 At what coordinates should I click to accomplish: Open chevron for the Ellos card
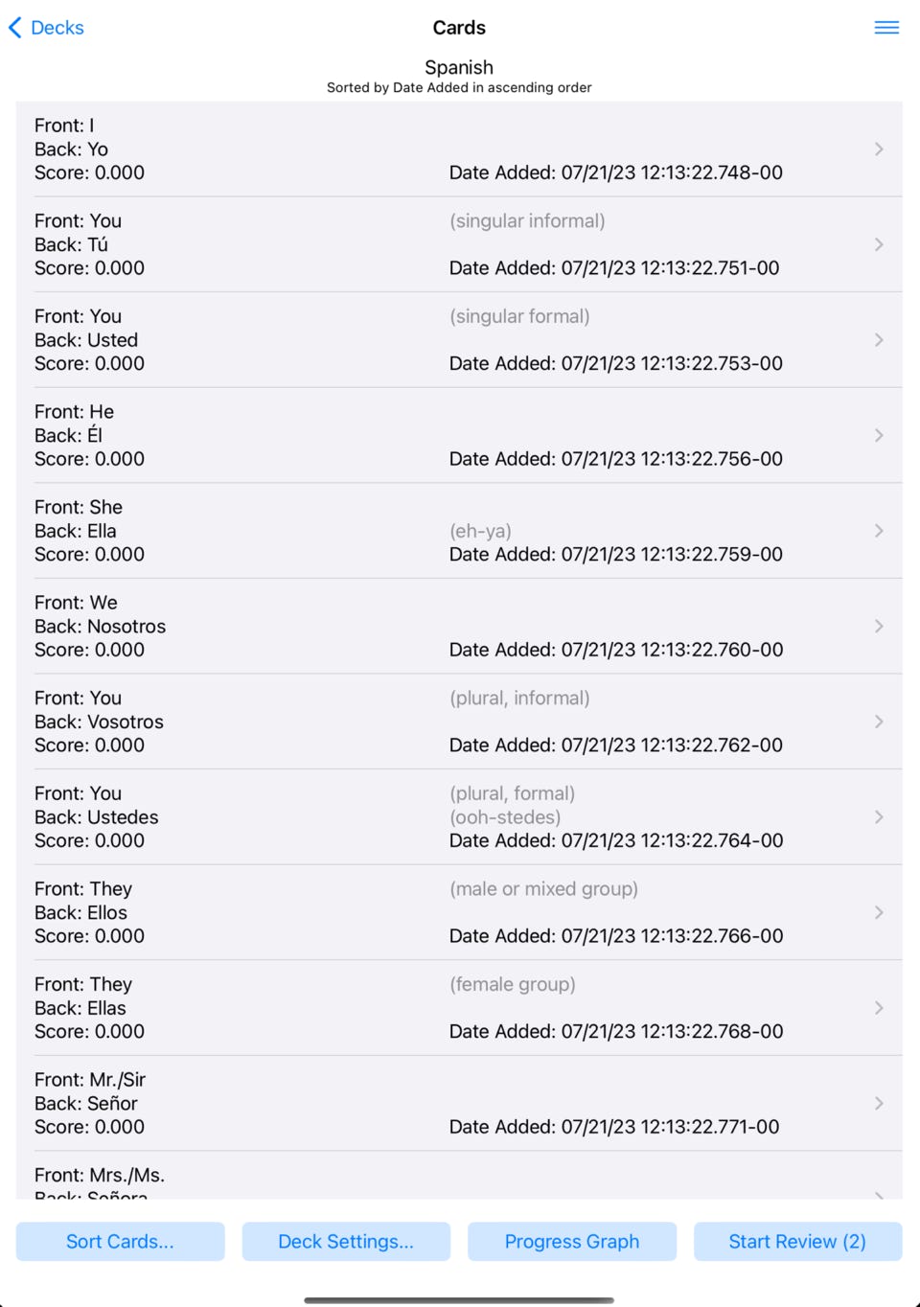pyautogui.click(x=878, y=913)
